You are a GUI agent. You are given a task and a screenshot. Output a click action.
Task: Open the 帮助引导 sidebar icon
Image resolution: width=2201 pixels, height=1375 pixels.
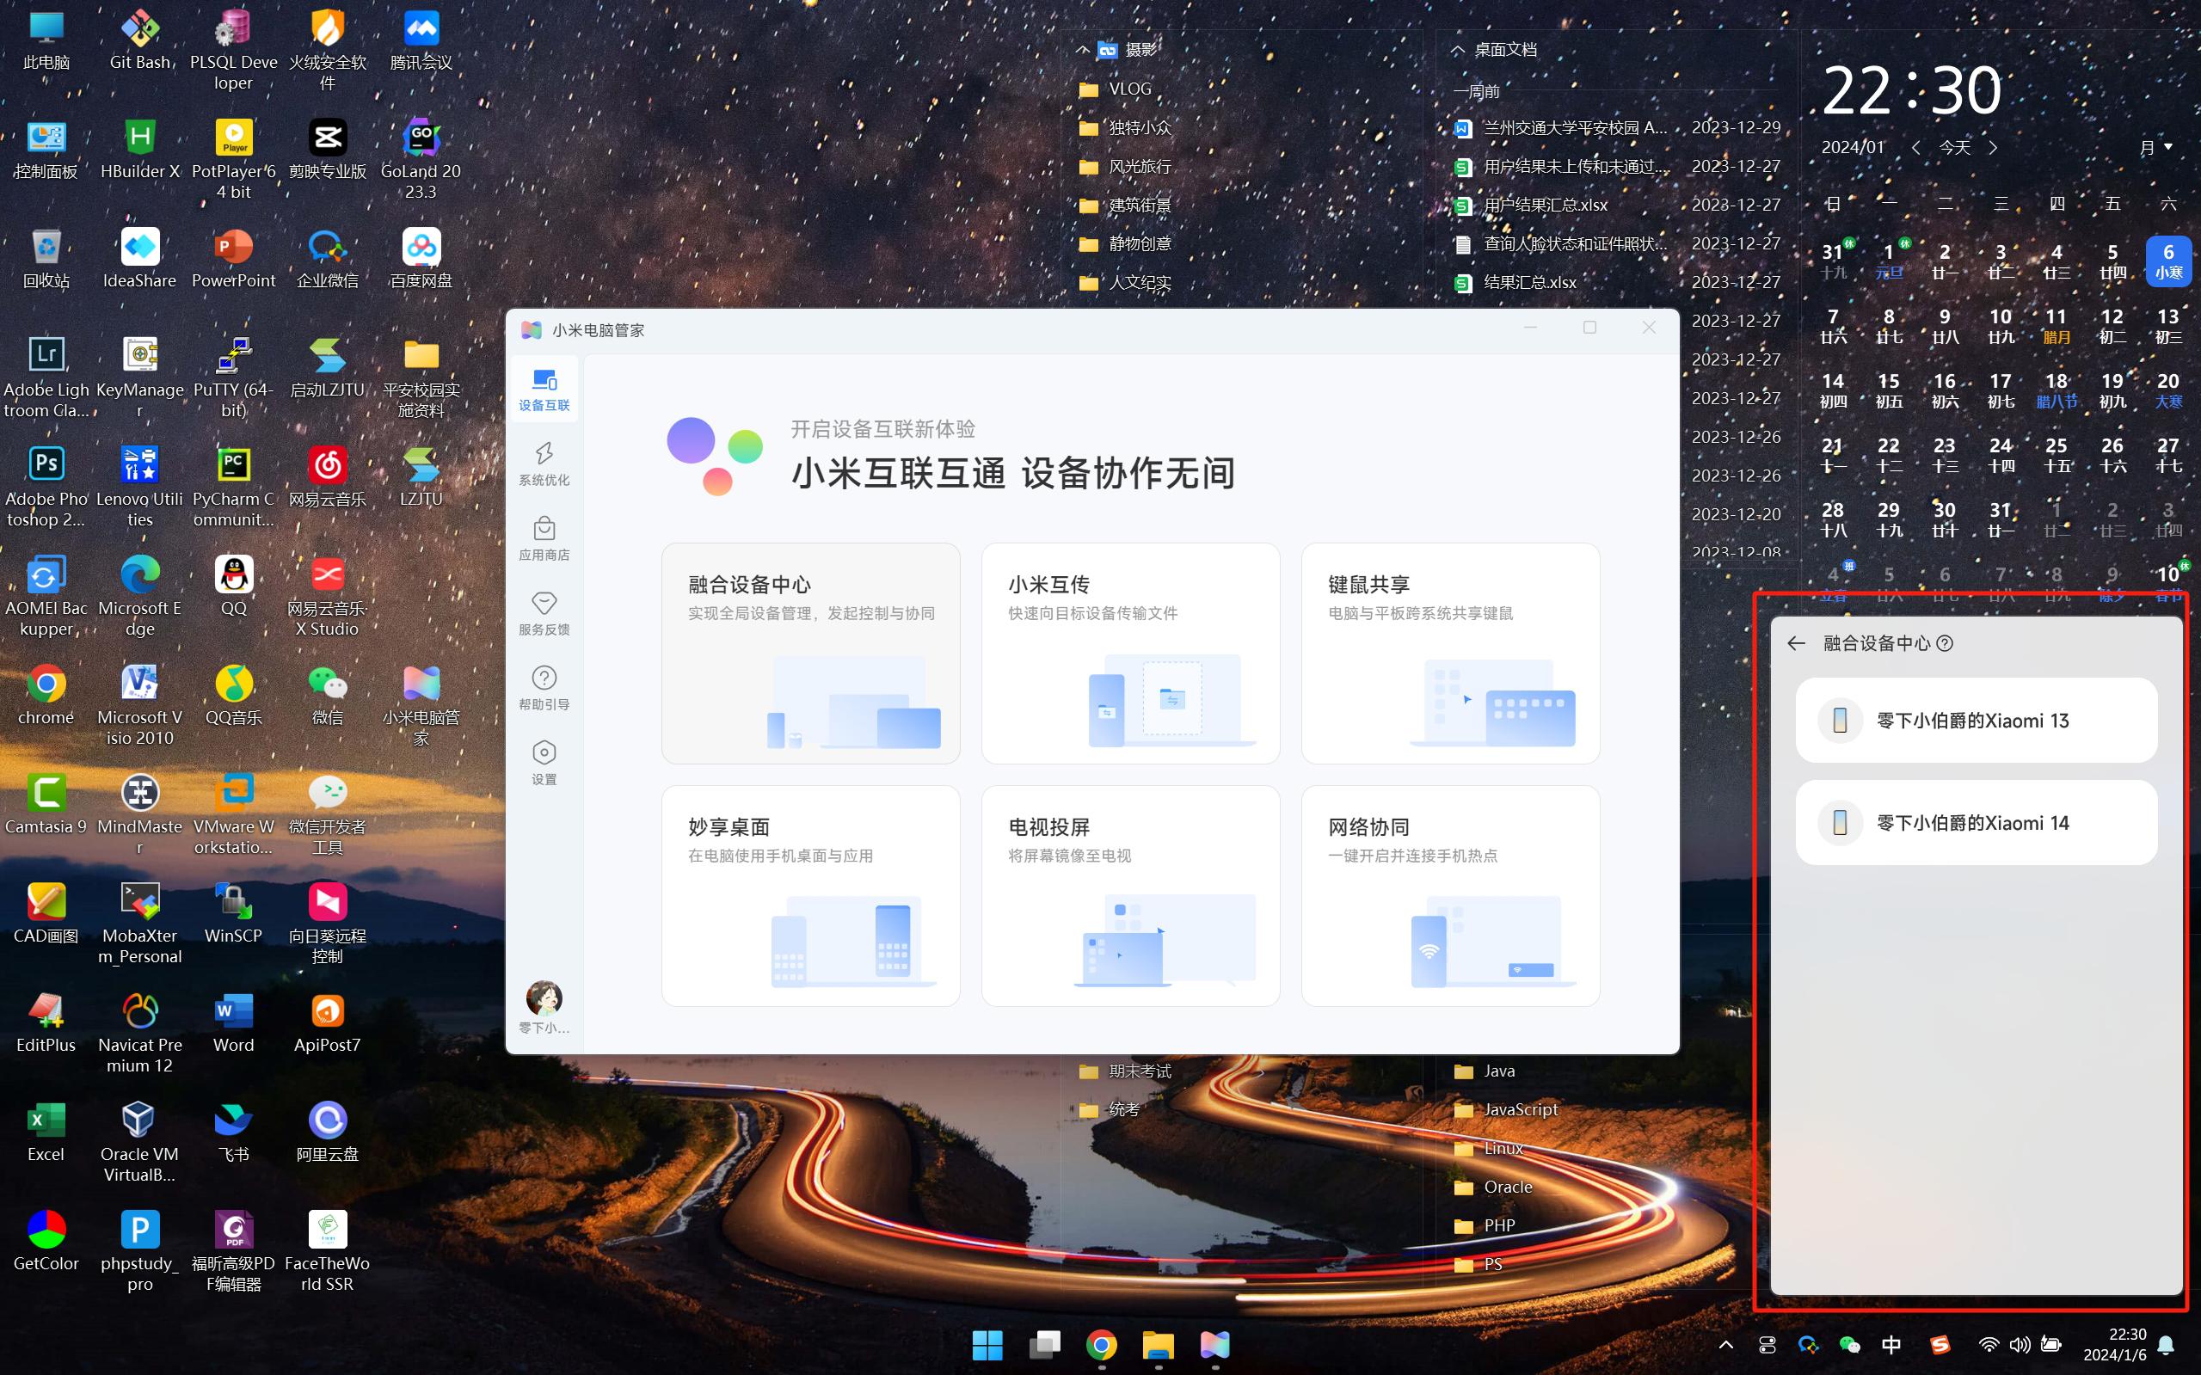544,688
